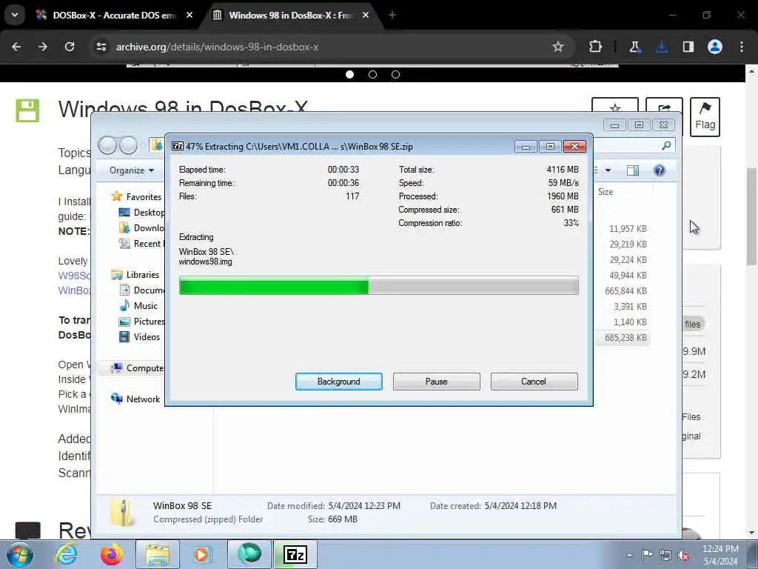The height and width of the screenshot is (569, 758).
Task: Click the archive.org address bar
Action: point(334,47)
